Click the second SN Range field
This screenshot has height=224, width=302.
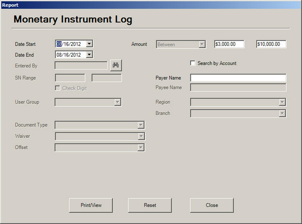coord(106,78)
